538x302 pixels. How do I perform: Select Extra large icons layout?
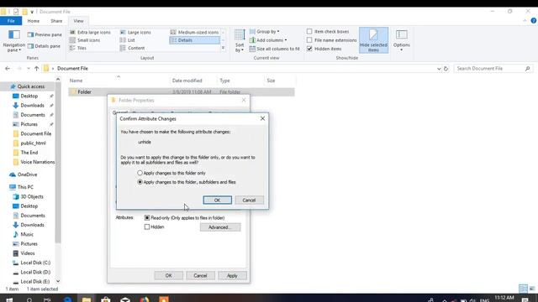[x=90, y=32]
